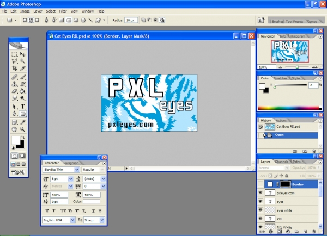The image size is (327, 236).
Task: Hide the eyes text layer eye
Action: pos(261,201)
